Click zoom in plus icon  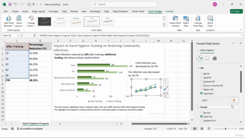point(236,129)
